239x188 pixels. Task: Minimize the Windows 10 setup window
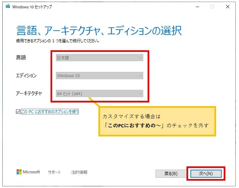click(x=197, y=7)
